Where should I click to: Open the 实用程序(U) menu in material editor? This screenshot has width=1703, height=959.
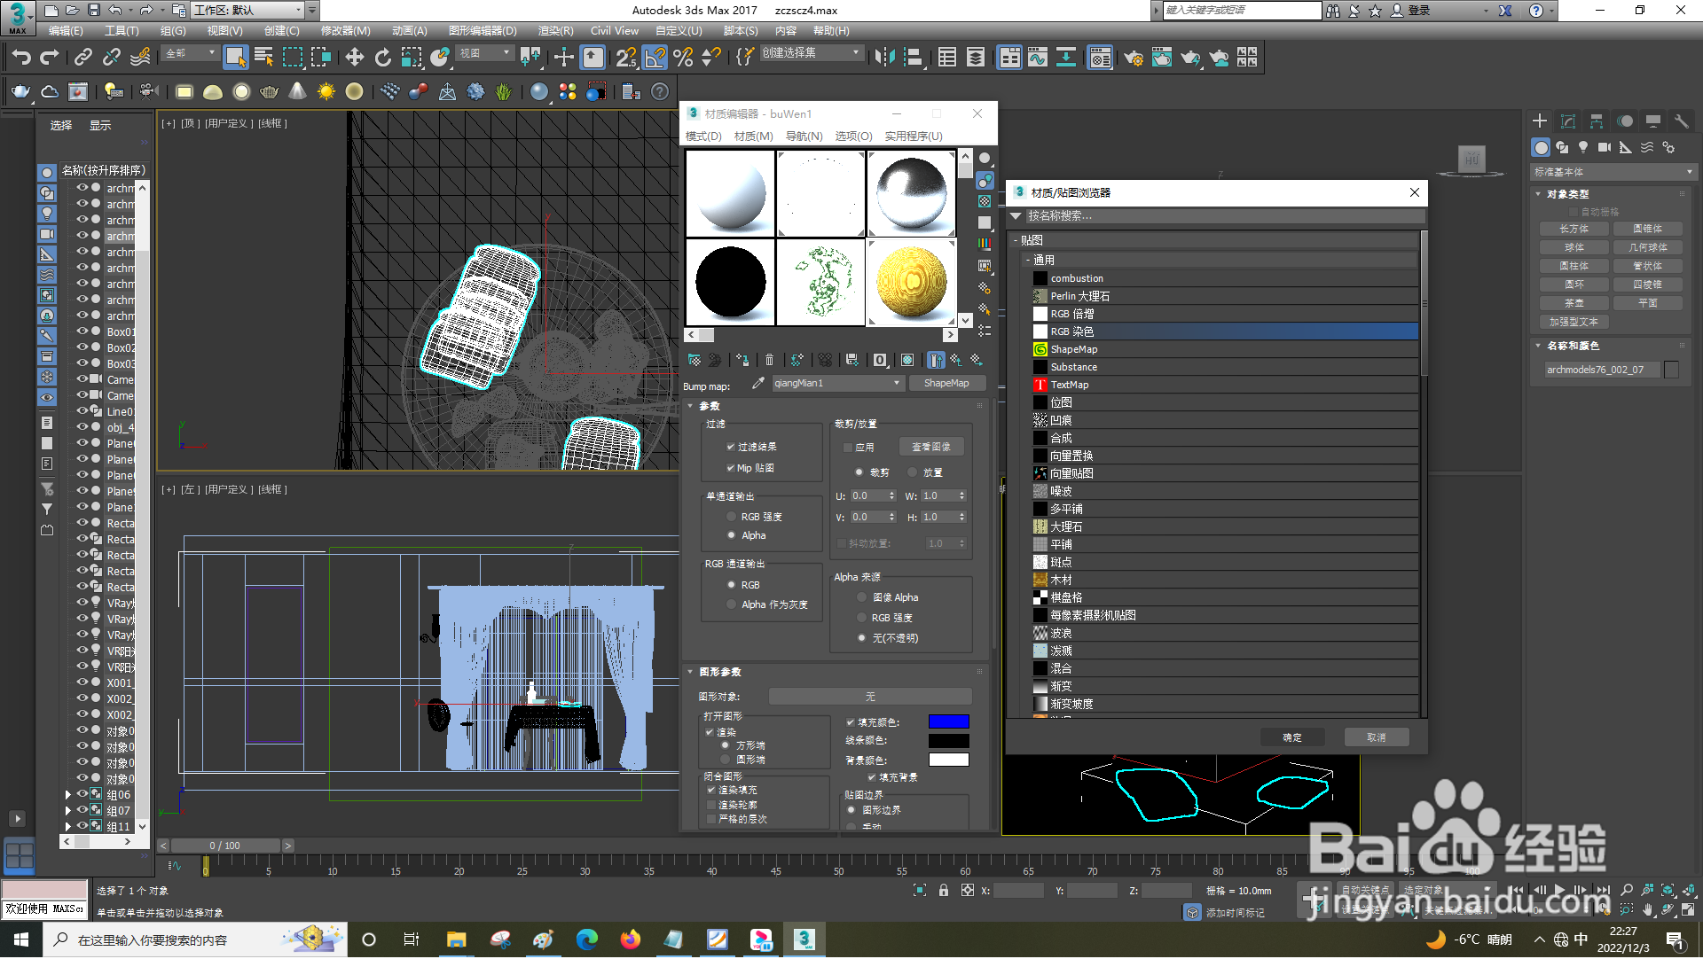[x=913, y=136]
